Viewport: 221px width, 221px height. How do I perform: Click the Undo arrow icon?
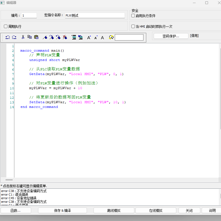click(x=8, y=37)
